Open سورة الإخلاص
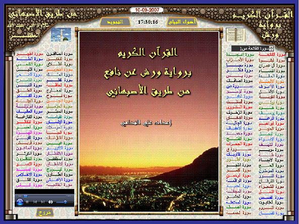Viewport: 299px width, 224px height. click(x=29, y=175)
